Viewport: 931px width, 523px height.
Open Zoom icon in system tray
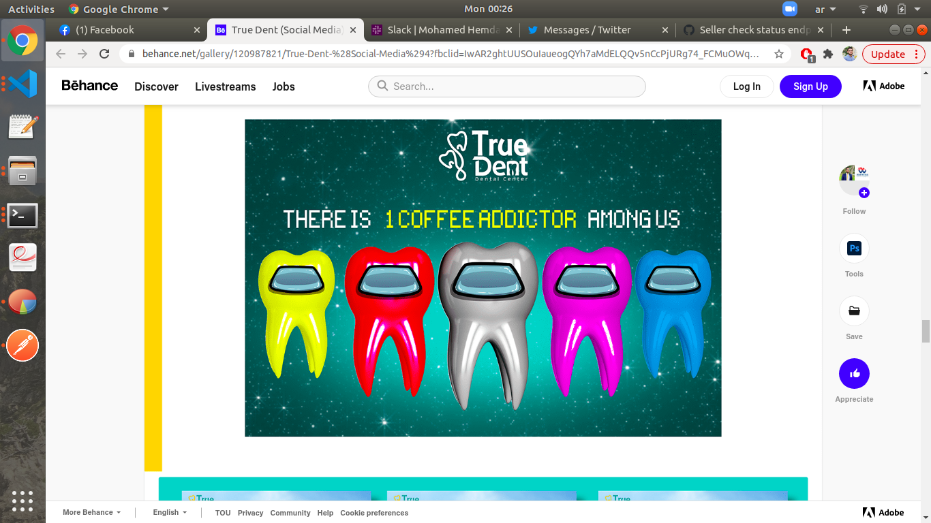coord(790,9)
